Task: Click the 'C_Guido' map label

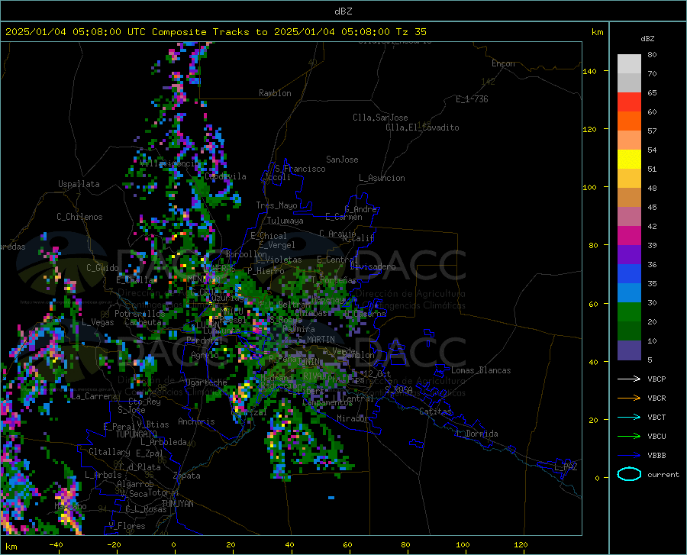Action: [x=102, y=268]
